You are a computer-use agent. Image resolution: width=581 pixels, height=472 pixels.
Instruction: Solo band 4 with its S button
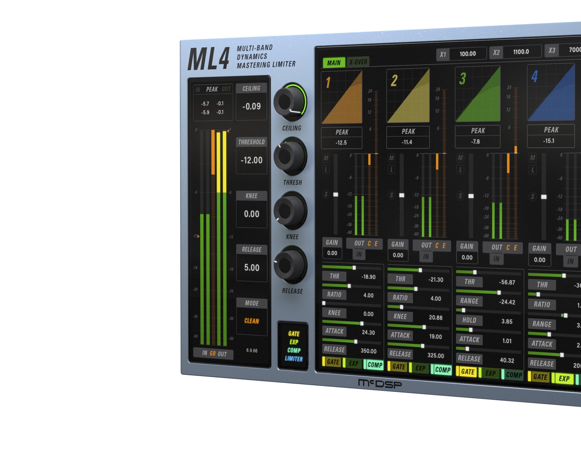tap(533, 196)
